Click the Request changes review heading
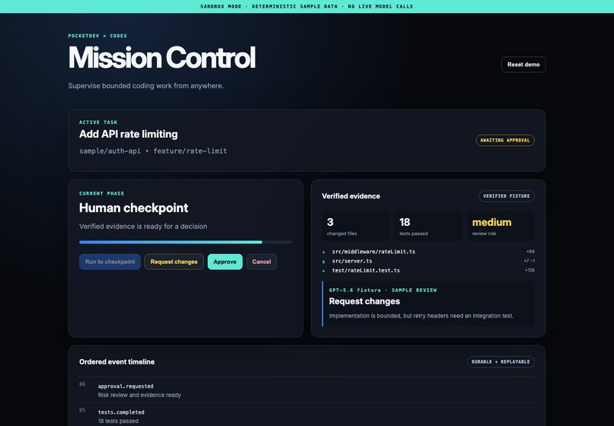Screen dimensions: 614x426 point(364,301)
